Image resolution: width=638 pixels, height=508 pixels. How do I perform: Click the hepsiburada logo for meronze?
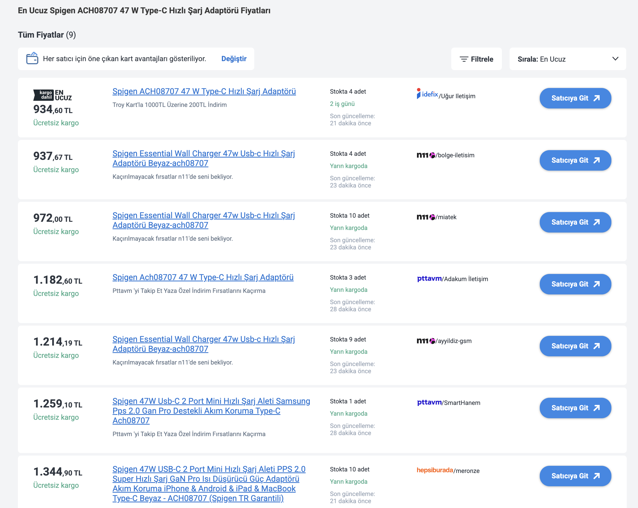point(435,470)
